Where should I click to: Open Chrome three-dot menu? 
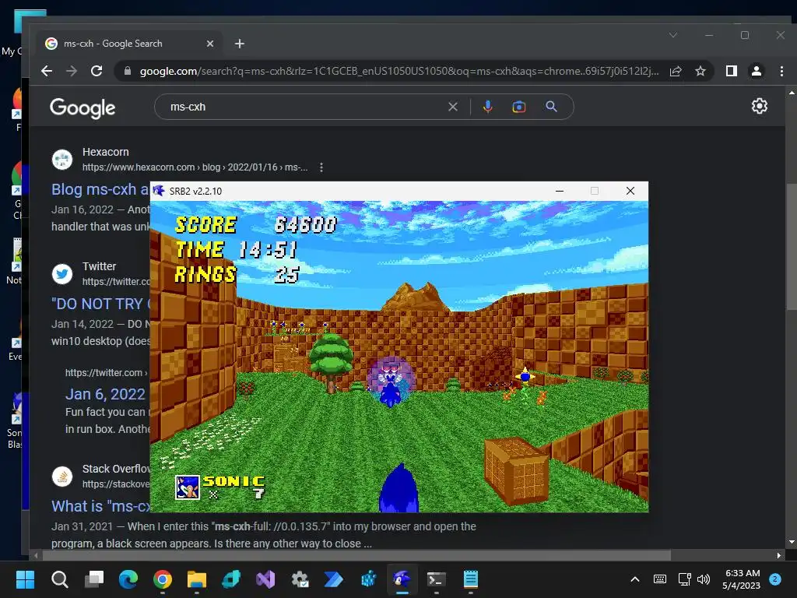tap(781, 71)
